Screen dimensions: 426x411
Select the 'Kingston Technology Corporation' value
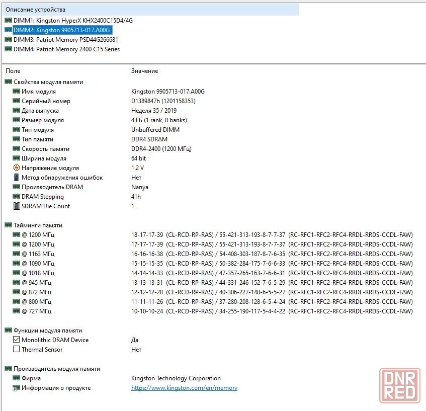176,378
